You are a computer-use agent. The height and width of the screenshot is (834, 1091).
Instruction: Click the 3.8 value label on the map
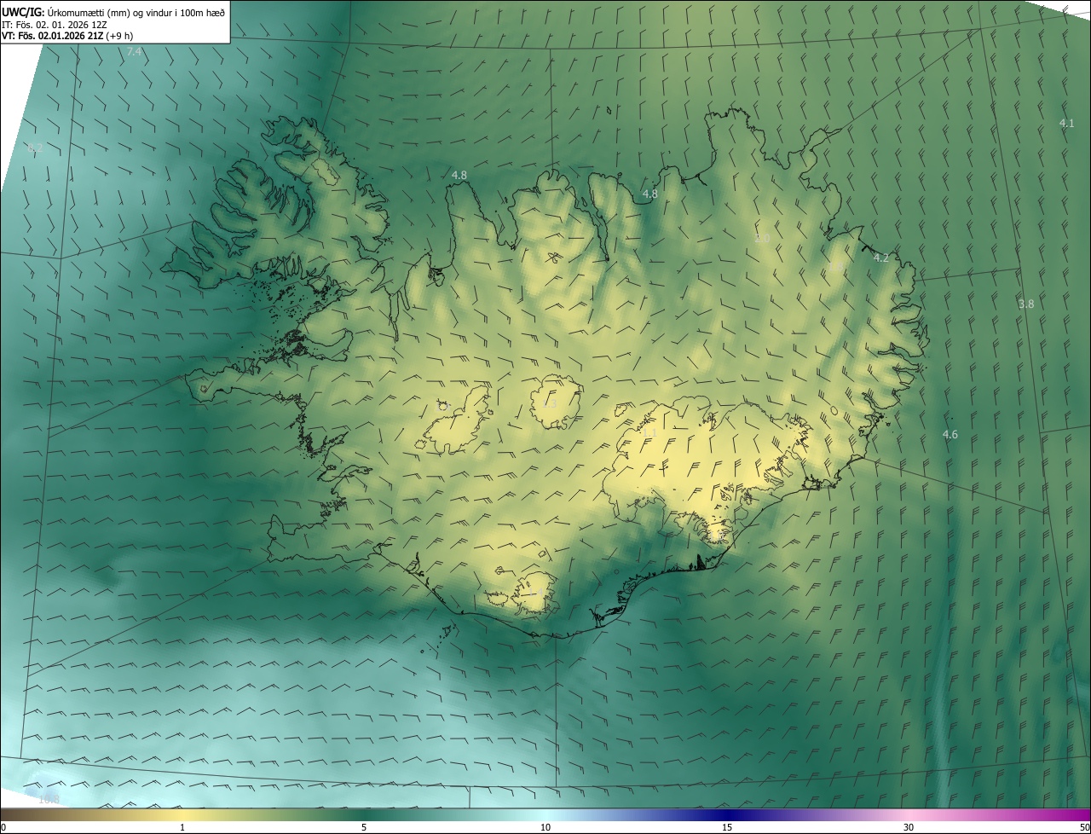click(x=1026, y=304)
